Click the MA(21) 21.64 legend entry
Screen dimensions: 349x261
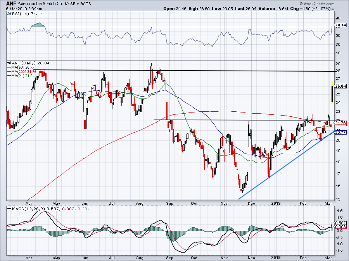[x=21, y=76]
